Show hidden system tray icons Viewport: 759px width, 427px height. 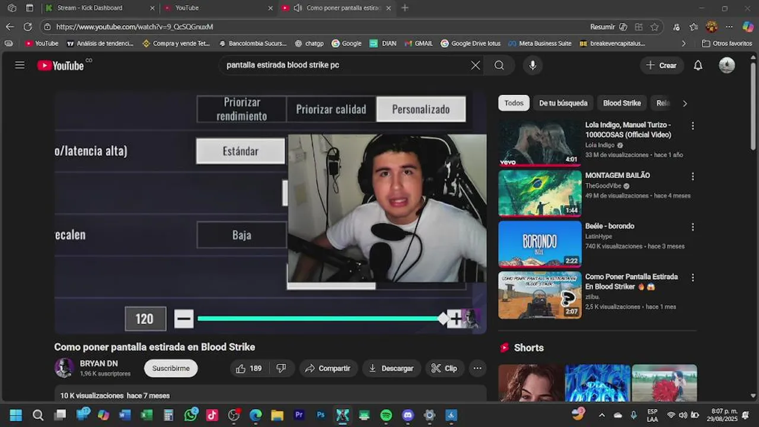tap(602, 415)
